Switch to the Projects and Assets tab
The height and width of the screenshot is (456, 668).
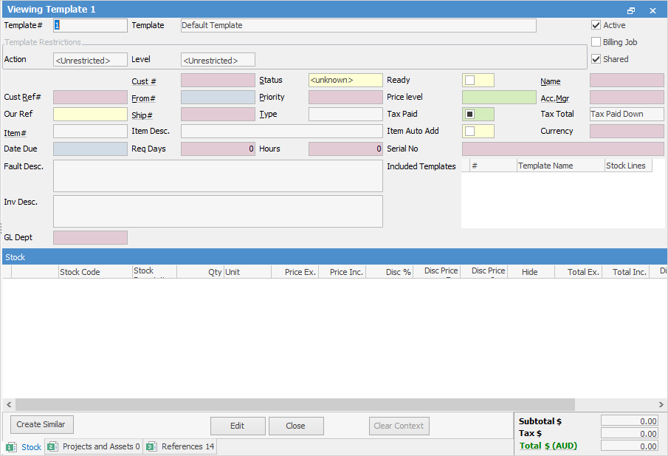(94, 446)
